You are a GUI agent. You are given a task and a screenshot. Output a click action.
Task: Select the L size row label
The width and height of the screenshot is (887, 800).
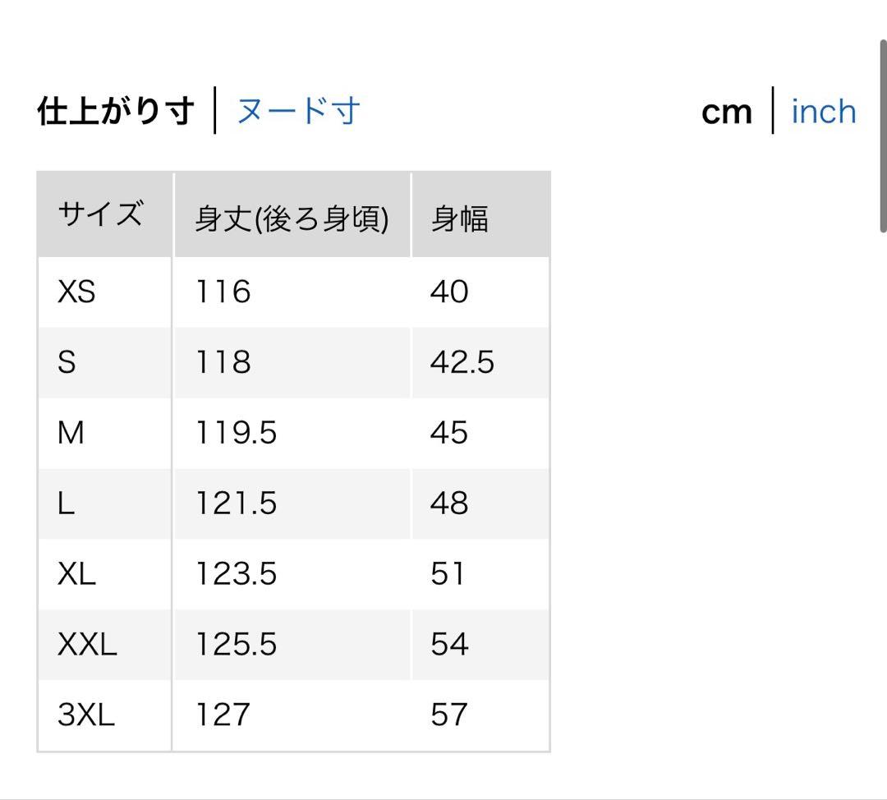pyautogui.click(x=66, y=503)
